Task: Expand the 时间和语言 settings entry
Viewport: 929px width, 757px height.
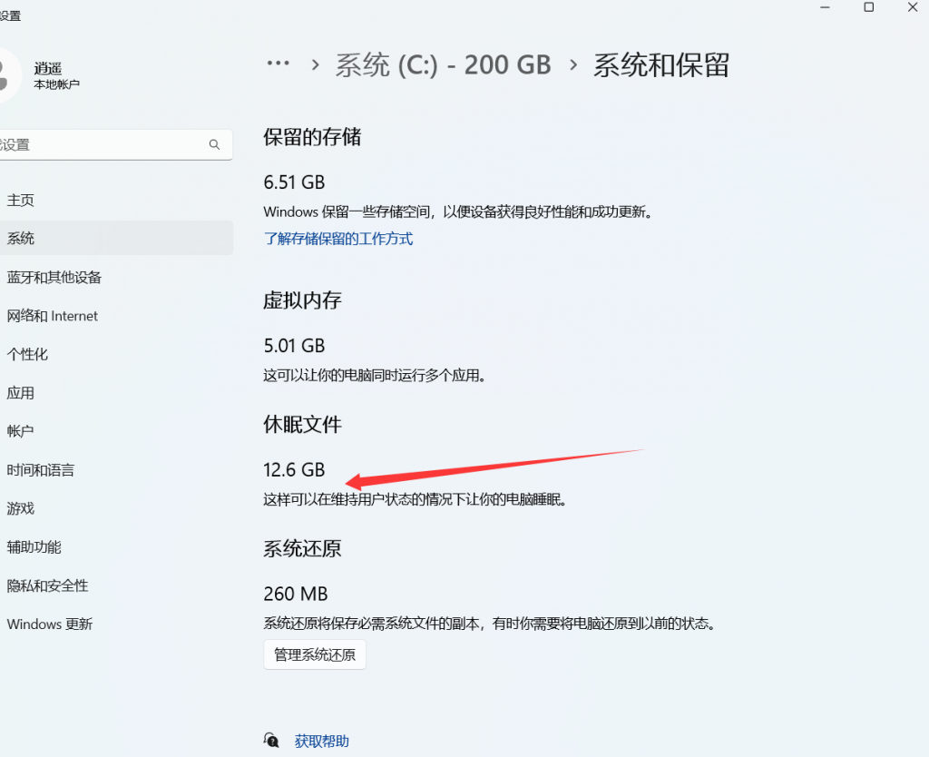Action: click(x=38, y=469)
